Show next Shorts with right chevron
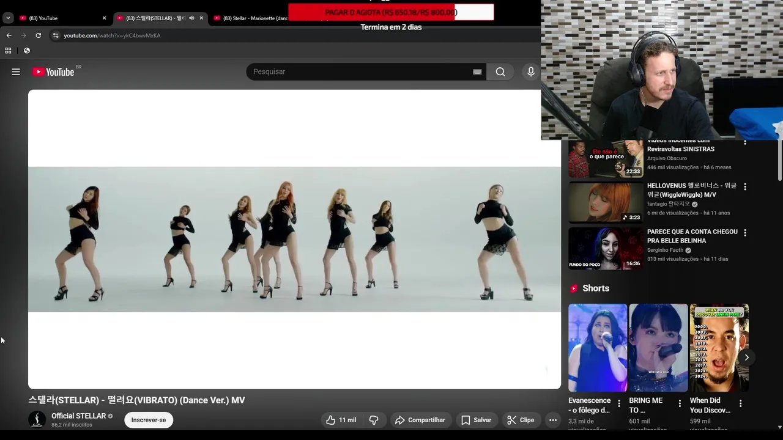783x440 pixels. (746, 358)
